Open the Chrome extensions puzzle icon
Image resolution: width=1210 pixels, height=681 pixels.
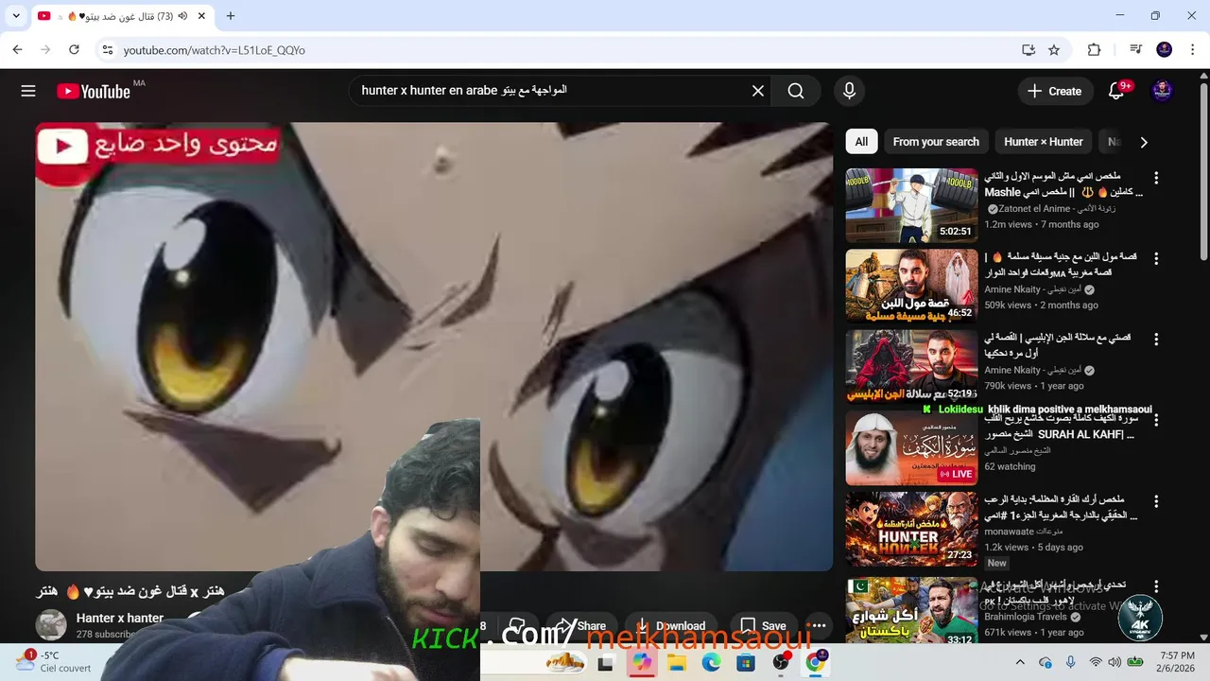[x=1095, y=50]
